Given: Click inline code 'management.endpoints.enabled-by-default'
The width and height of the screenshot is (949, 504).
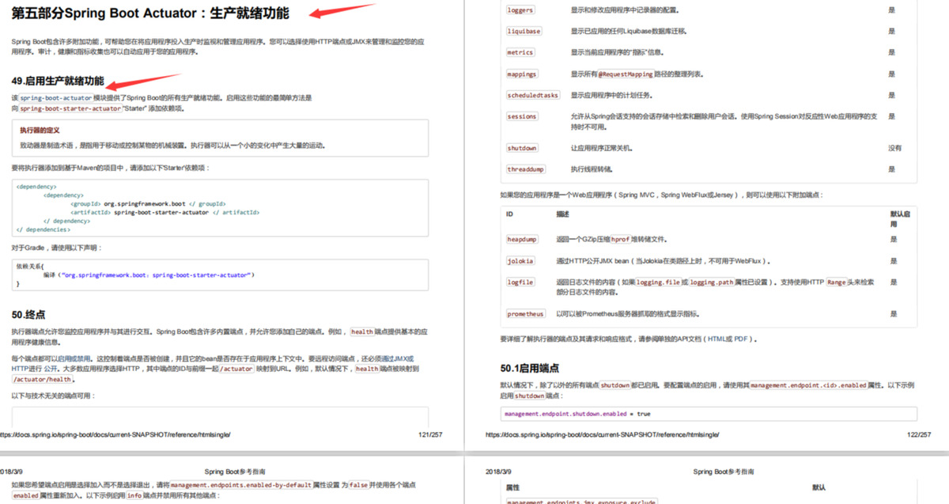Looking at the screenshot, I should (x=240, y=484).
